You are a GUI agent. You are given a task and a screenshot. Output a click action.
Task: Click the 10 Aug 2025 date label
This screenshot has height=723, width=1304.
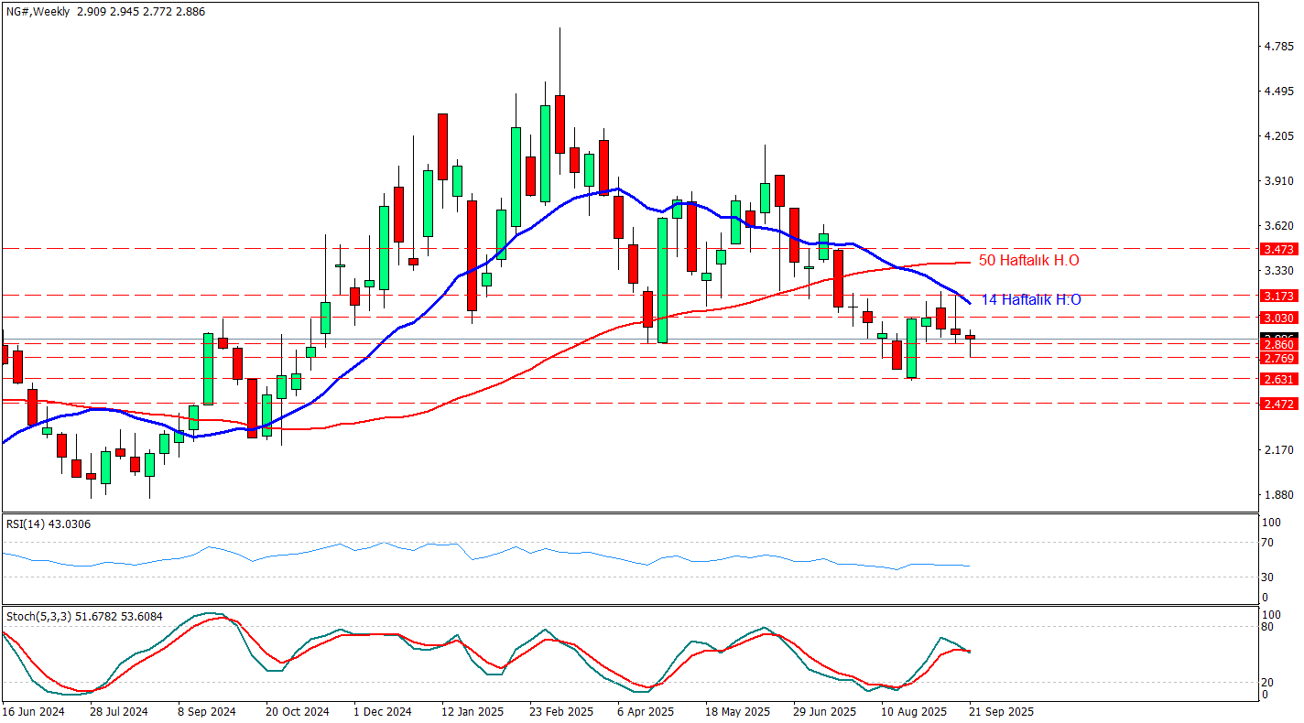pyautogui.click(x=914, y=711)
